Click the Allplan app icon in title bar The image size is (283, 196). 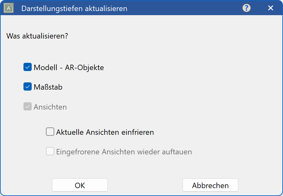click(x=9, y=8)
